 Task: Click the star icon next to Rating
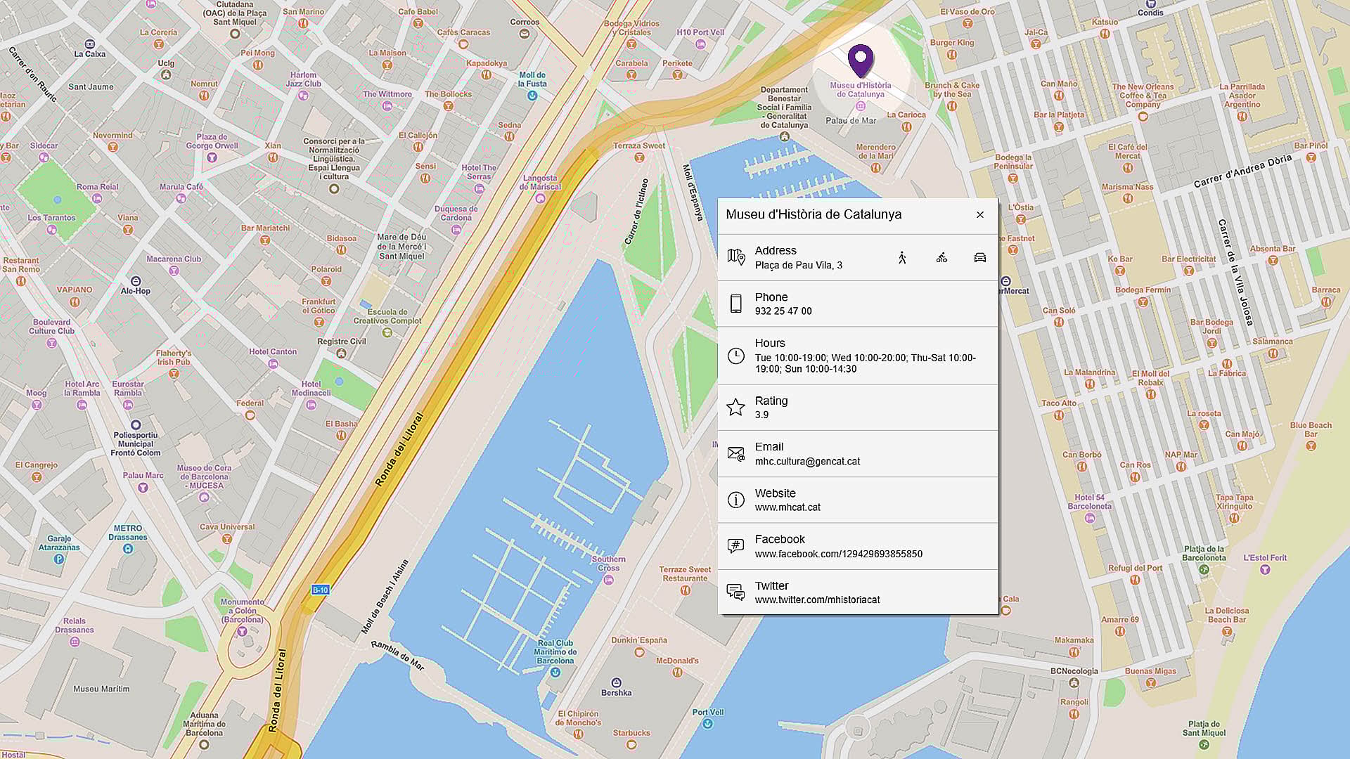coord(736,407)
